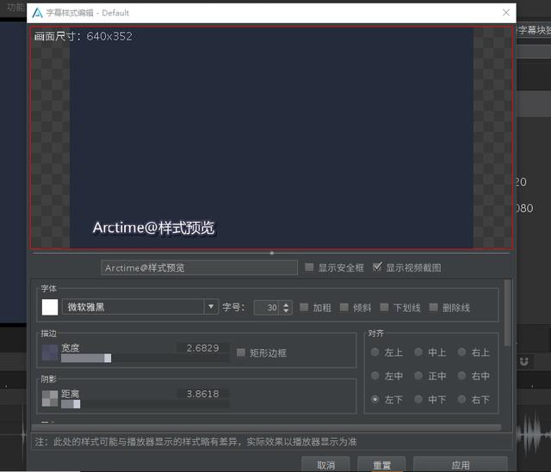551x472 pixels.
Task: Select the 中下 alignment radio button
Action: pos(418,400)
